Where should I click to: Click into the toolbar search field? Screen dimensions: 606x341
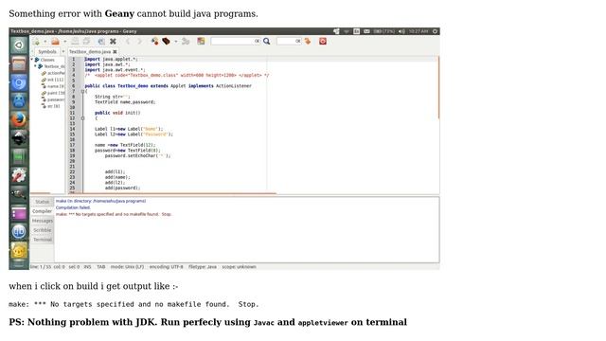click(236, 41)
